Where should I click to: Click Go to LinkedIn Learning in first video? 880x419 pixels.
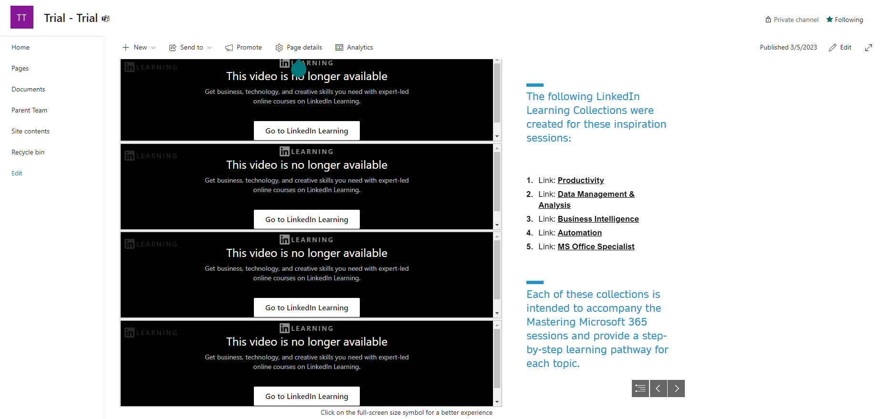(307, 131)
